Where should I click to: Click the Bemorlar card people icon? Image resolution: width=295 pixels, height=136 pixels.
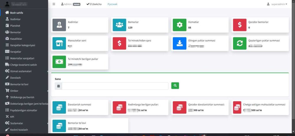point(119,25)
